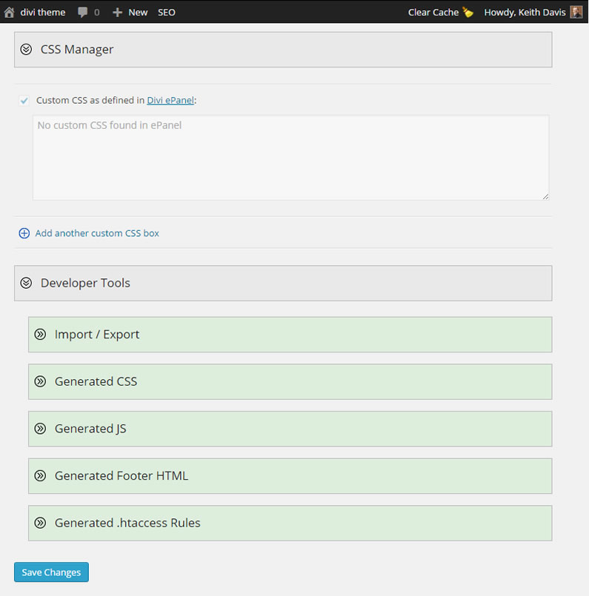
Task: Click the plus circle icon for adding CSS box
Action: tap(24, 233)
